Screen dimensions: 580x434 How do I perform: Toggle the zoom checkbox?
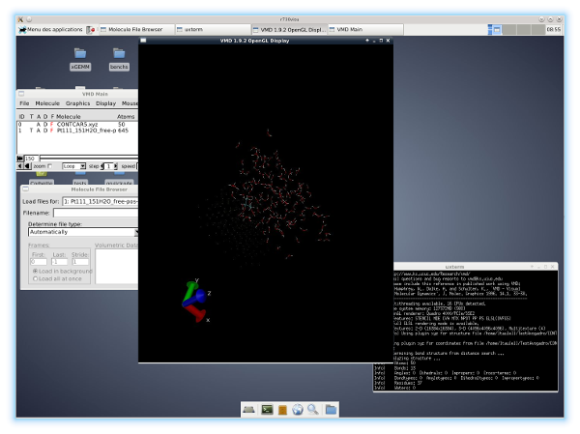[50, 166]
